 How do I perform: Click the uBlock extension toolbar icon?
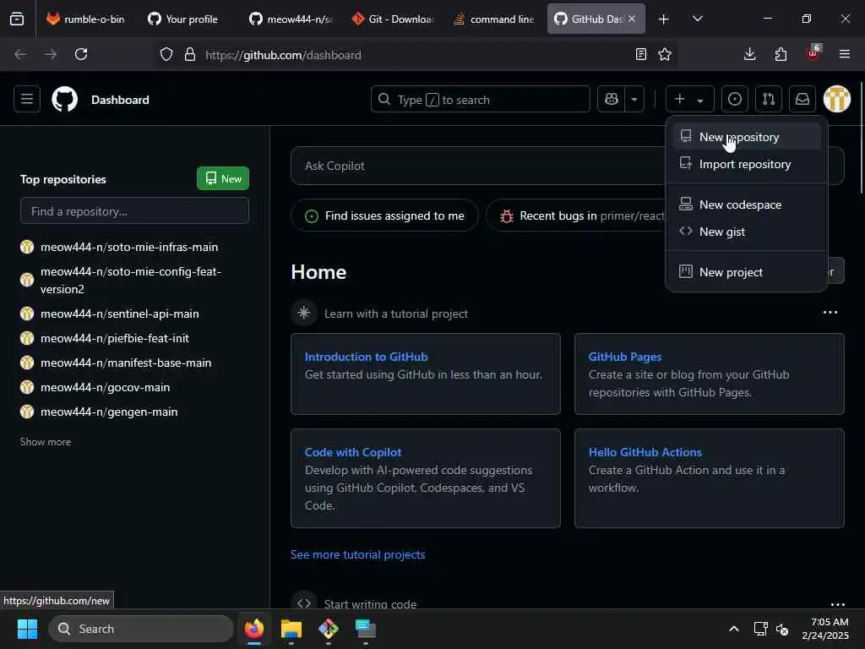(x=813, y=53)
